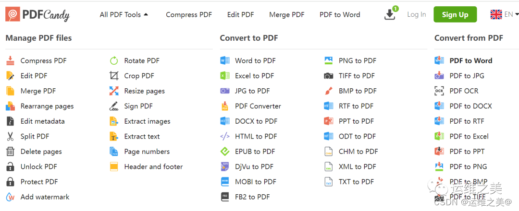Open the PDF to DOCX link
The image size is (519, 211).
(x=470, y=106)
